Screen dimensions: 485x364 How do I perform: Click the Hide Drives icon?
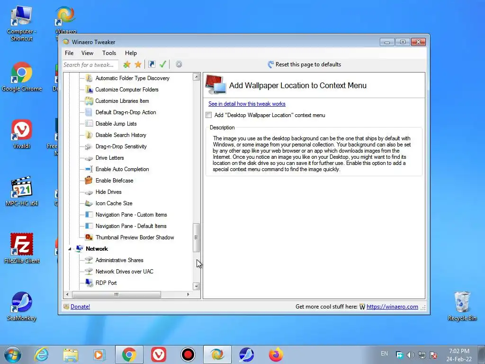[89, 192]
